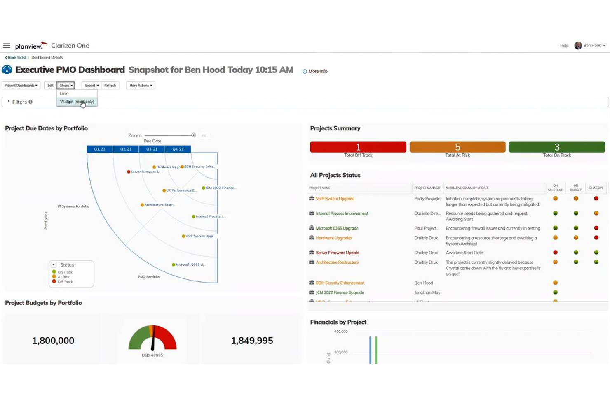This screenshot has width=610, height=406.
Task: Click the VoIP System Upgrade briefcase icon
Action: coord(312,199)
